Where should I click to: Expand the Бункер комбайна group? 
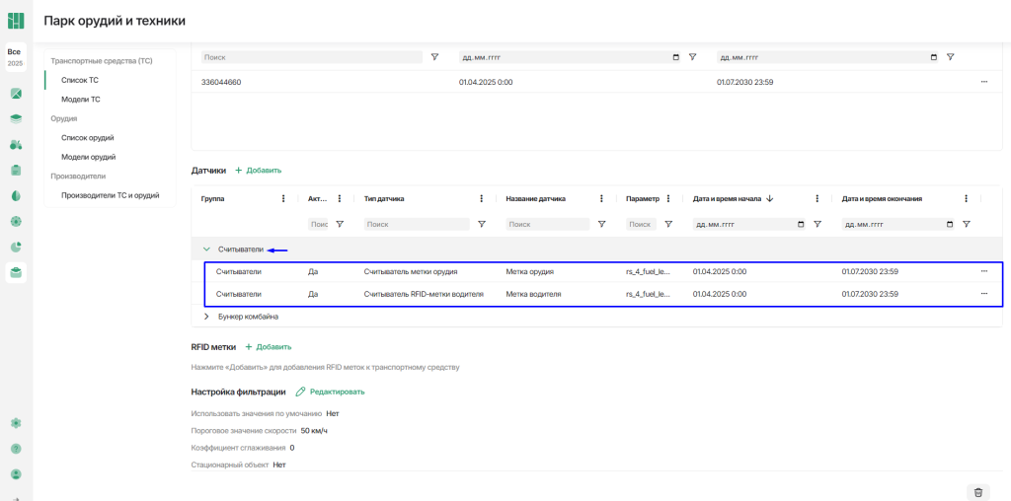pyautogui.click(x=206, y=317)
